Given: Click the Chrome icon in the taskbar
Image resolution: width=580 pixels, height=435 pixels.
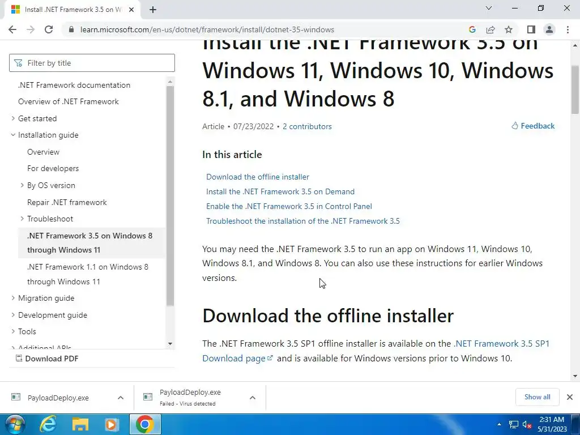Looking at the screenshot, I should (144, 424).
